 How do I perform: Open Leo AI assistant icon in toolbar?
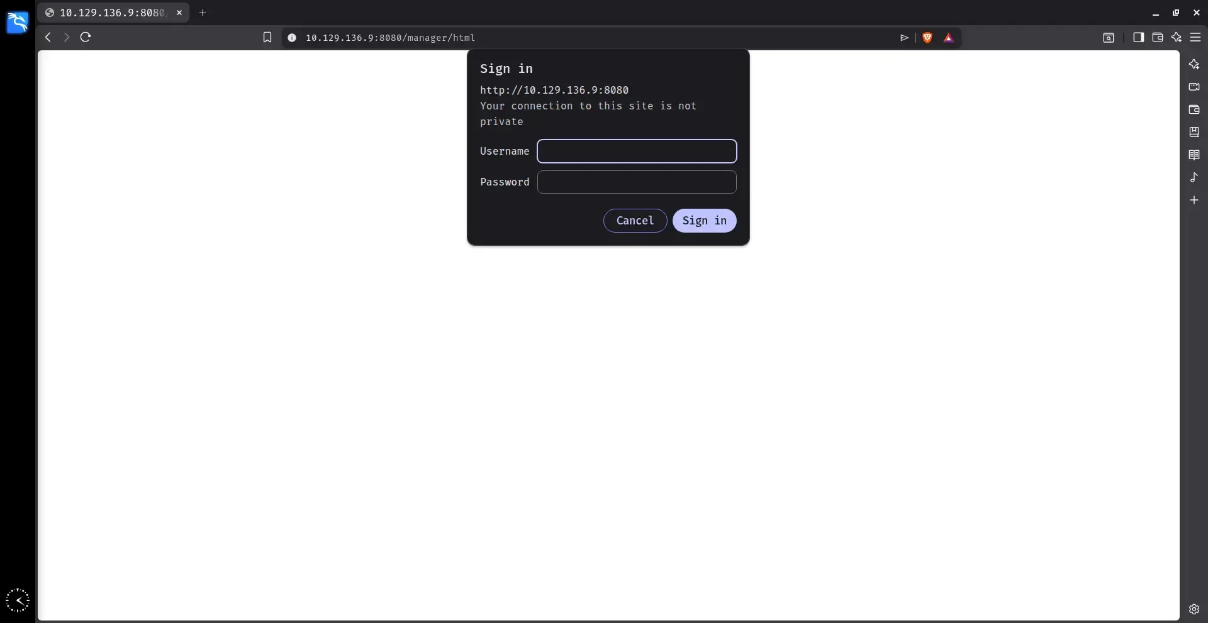point(1176,38)
